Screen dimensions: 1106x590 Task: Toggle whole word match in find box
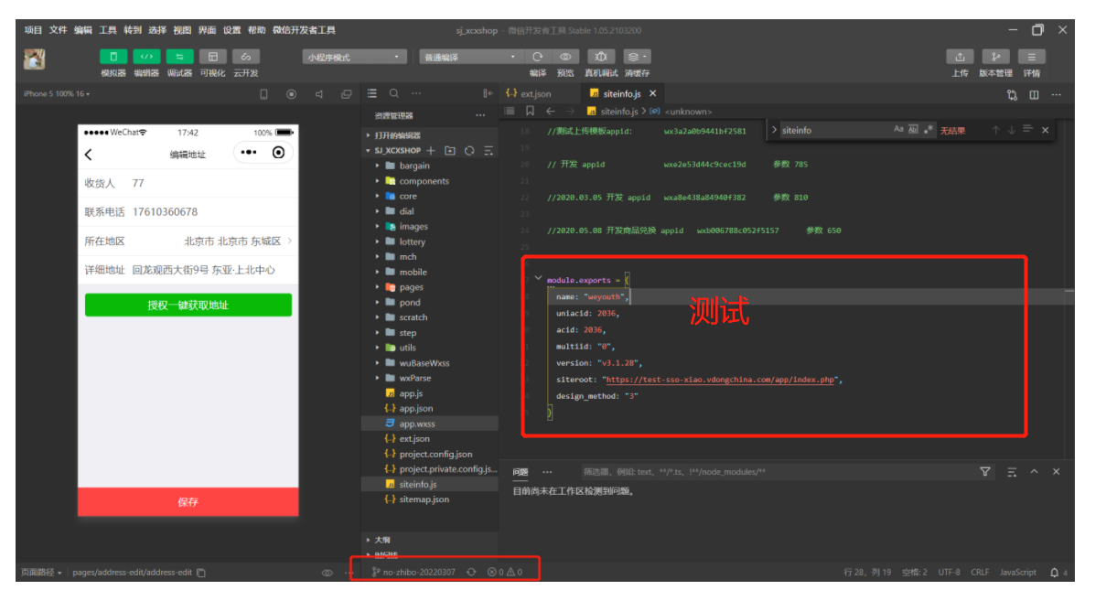[913, 130]
